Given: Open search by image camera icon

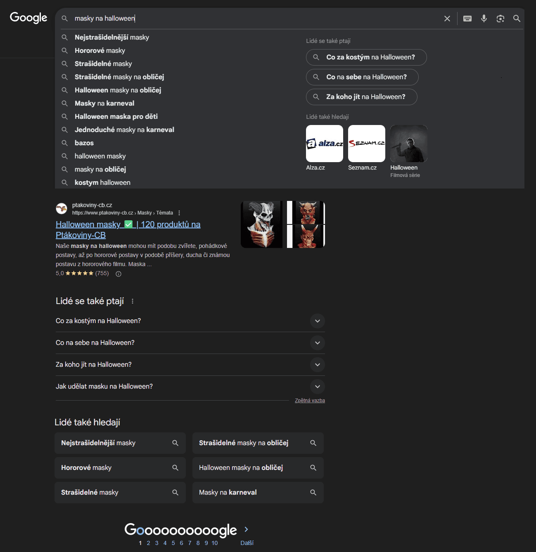Looking at the screenshot, I should 500,19.
